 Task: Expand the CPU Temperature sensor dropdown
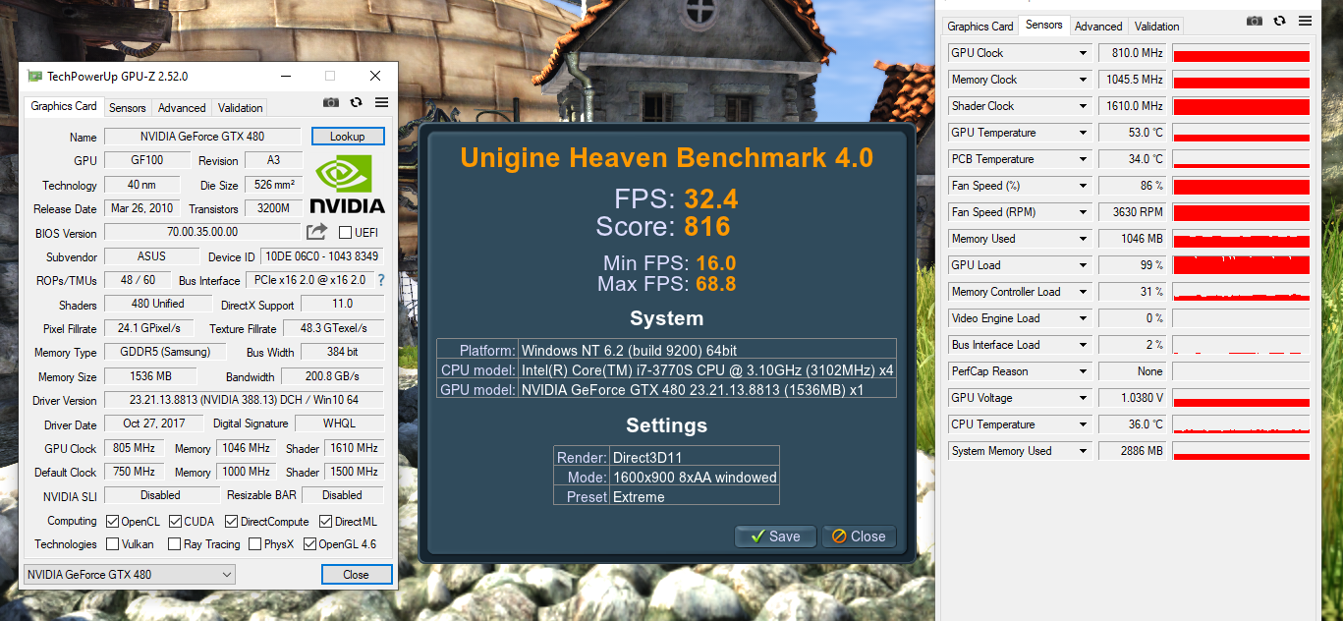(1083, 424)
